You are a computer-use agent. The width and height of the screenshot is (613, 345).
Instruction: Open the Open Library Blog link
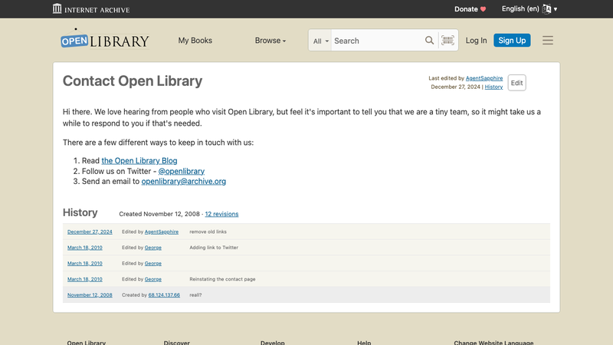(139, 161)
